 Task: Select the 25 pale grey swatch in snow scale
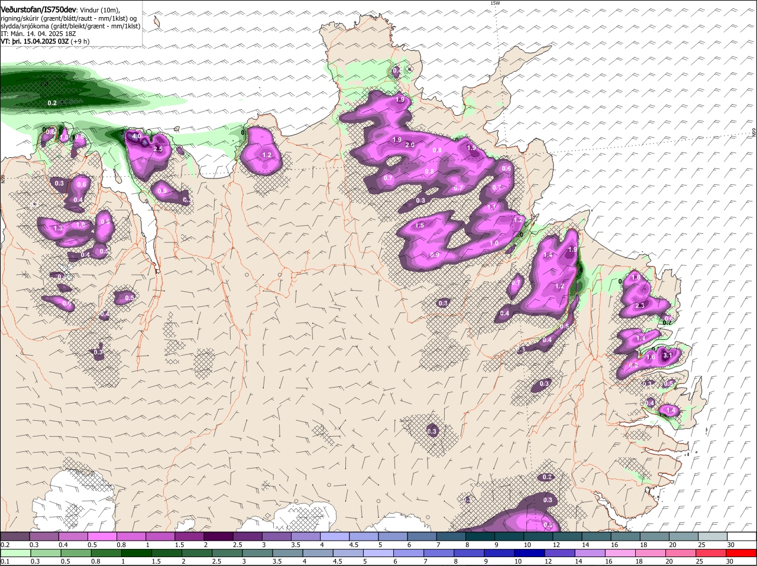713,536
